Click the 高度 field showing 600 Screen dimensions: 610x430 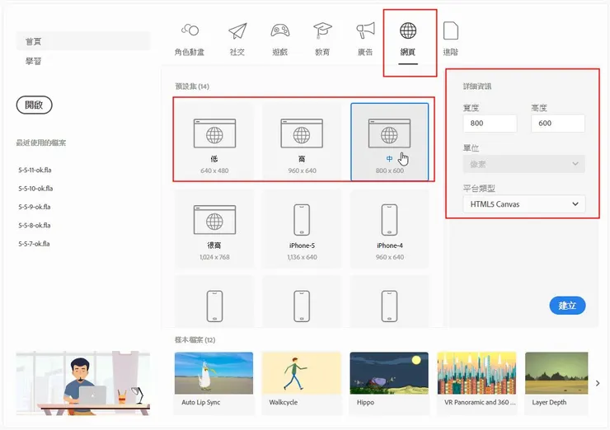[558, 124]
